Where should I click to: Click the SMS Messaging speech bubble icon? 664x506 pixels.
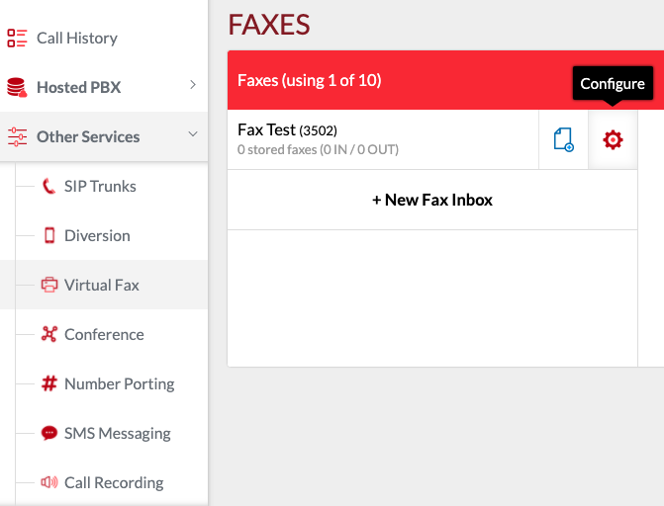pyautogui.click(x=49, y=433)
